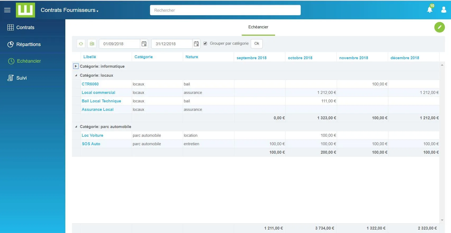Viewport: 451px width, 233px height.
Task: Open the end date calendar picker
Action: pos(196,44)
